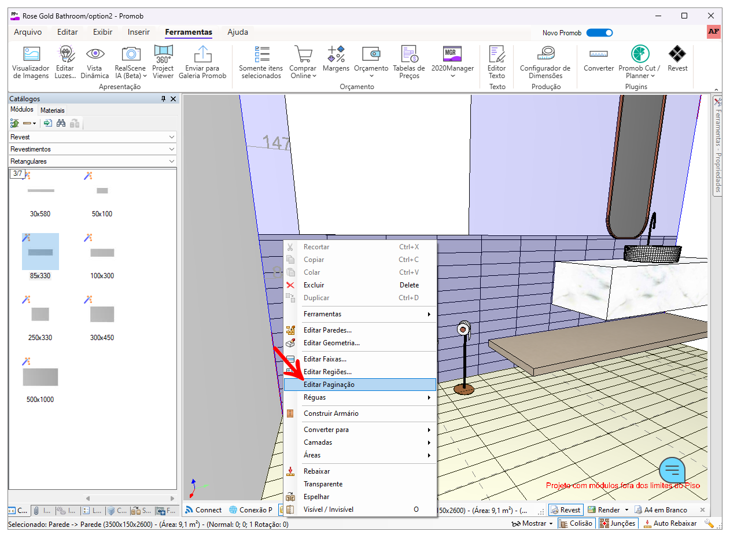The height and width of the screenshot is (539, 730).
Task: Open Tabelas de Preços
Action: pos(409,62)
